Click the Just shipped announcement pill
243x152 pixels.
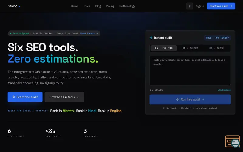54,33
